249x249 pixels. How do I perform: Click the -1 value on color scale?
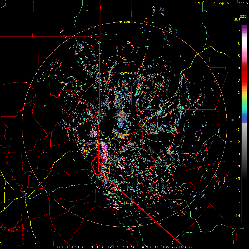pyautogui.click(x=238, y=129)
